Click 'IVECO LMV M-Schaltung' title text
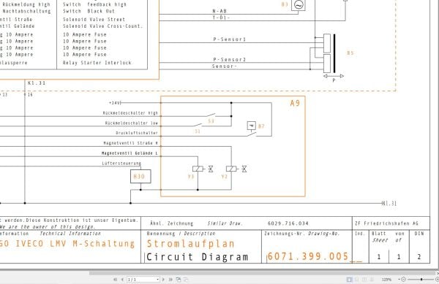Viewport: 439px width, 284px height. (75, 244)
